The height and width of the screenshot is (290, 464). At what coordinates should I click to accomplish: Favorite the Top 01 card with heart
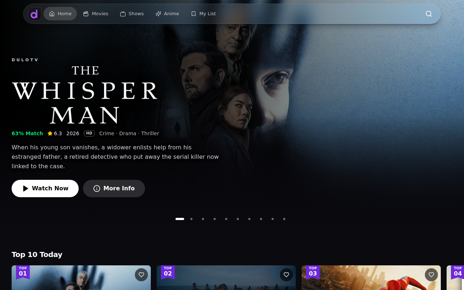(141, 275)
